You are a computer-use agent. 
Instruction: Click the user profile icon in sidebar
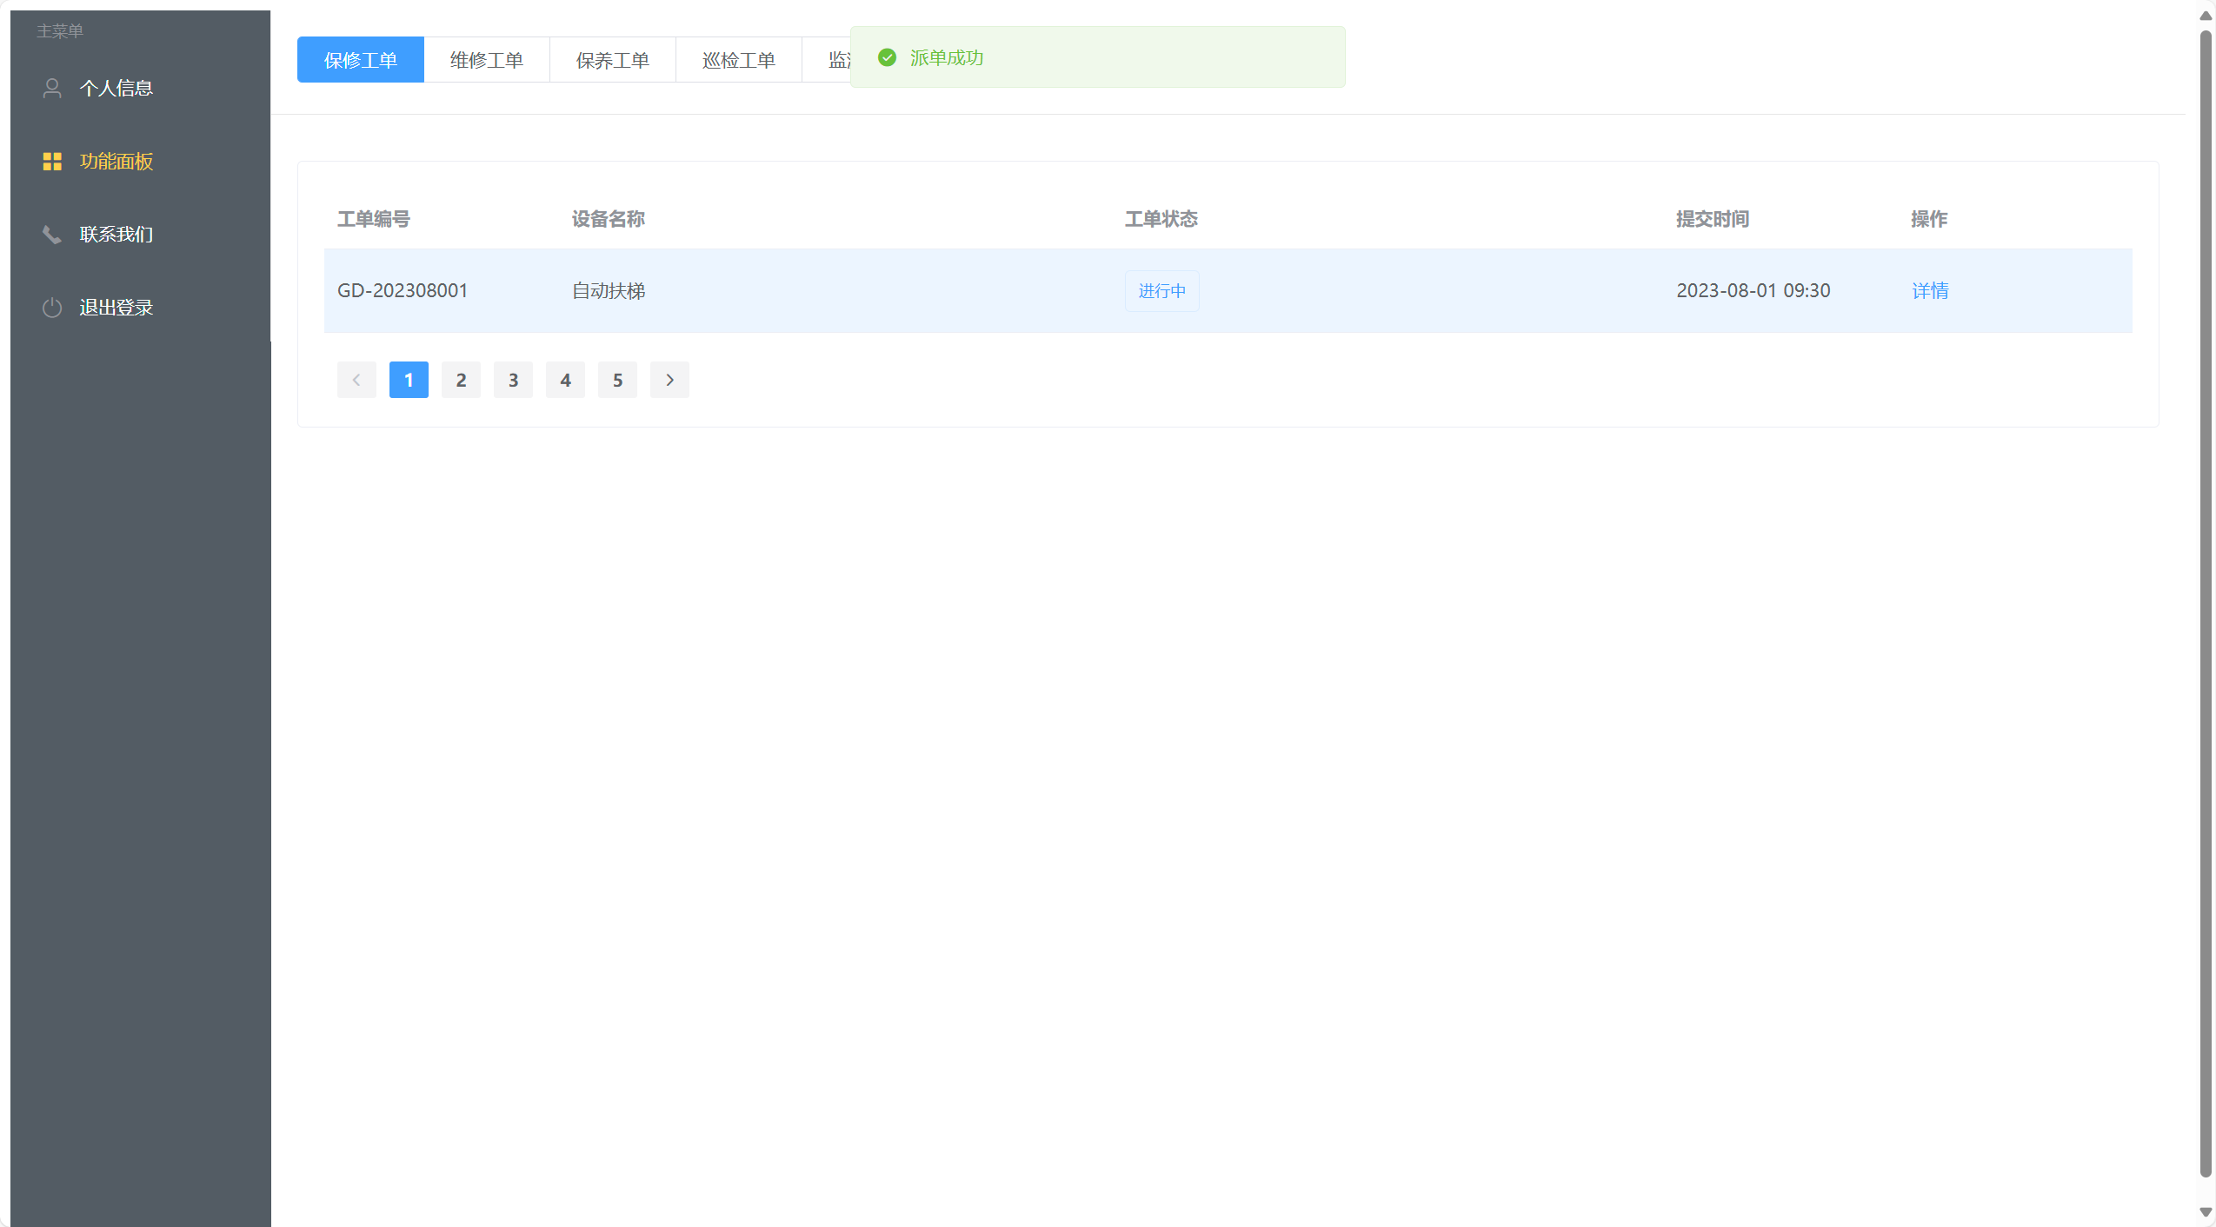pyautogui.click(x=52, y=88)
